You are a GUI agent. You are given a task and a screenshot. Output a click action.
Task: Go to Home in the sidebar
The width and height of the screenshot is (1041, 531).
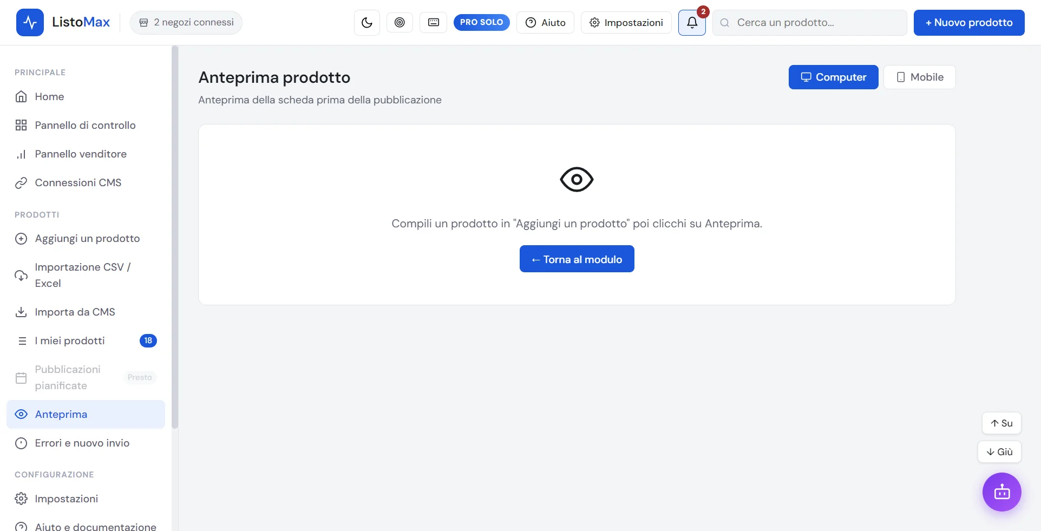pos(86,96)
